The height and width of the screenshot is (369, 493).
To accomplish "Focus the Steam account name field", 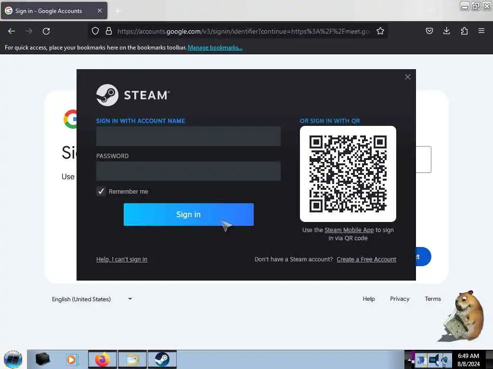I will 188,136.
